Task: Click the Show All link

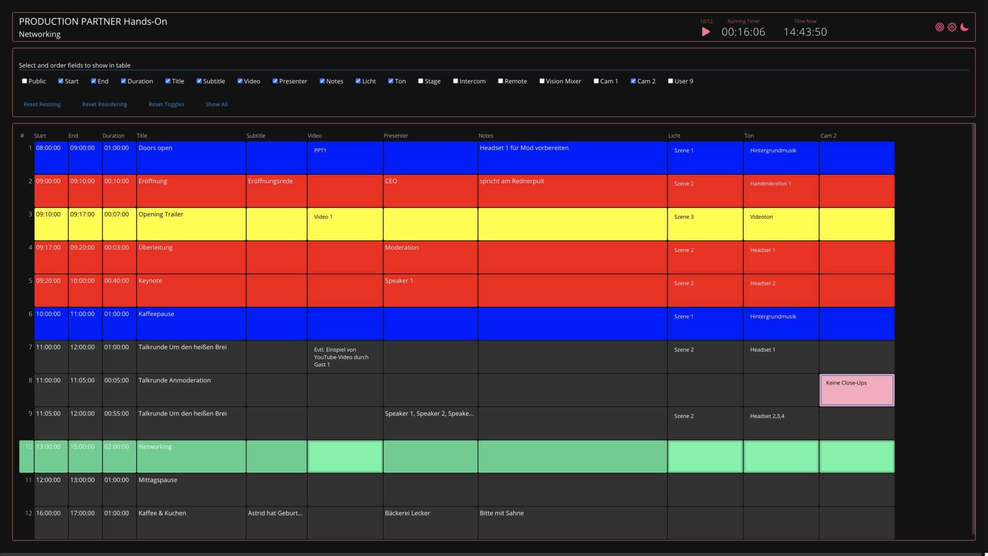Action: click(216, 104)
